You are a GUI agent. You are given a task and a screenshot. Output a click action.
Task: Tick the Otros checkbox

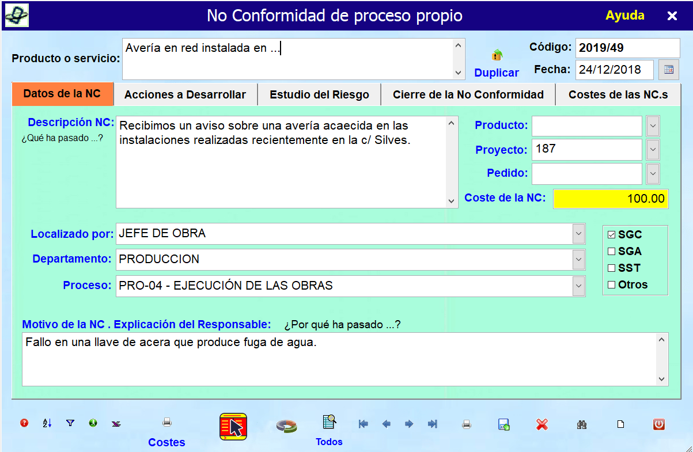[611, 285]
